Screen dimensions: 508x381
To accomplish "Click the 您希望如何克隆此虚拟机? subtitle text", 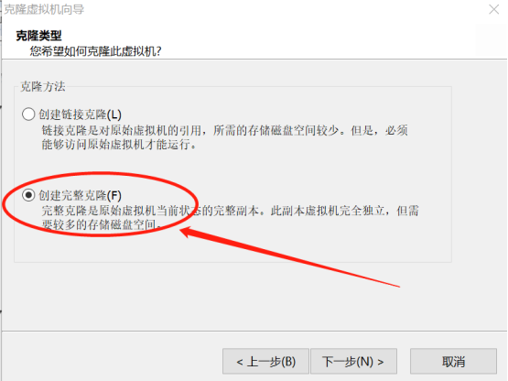I will click(x=95, y=51).
